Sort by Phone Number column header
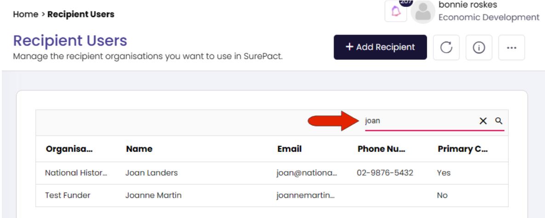 point(381,149)
